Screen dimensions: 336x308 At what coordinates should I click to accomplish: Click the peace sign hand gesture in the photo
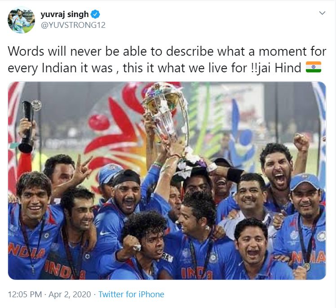[x=81, y=168]
